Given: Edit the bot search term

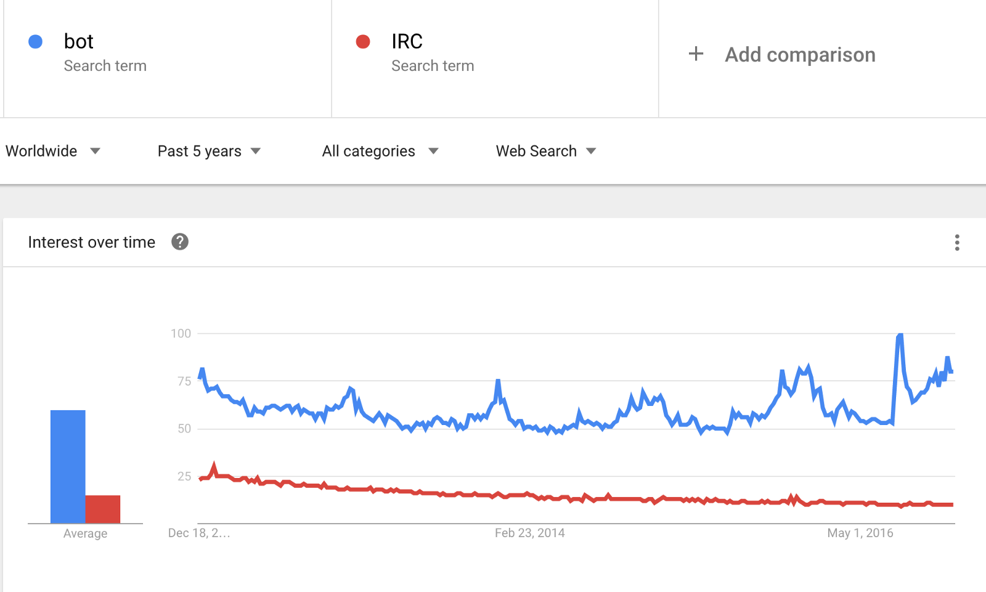Looking at the screenshot, I should [x=79, y=42].
